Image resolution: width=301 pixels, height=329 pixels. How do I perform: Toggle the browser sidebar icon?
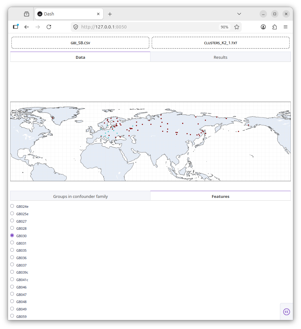(16, 27)
